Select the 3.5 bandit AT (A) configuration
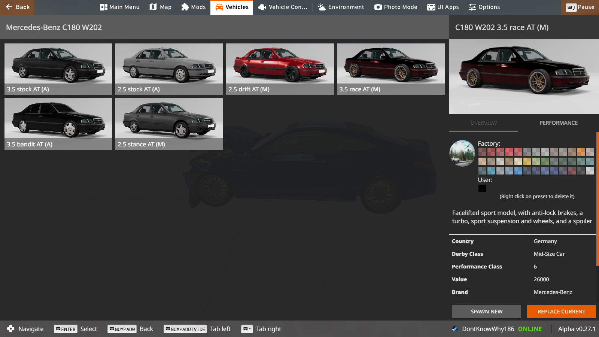This screenshot has height=337, width=599. click(58, 124)
